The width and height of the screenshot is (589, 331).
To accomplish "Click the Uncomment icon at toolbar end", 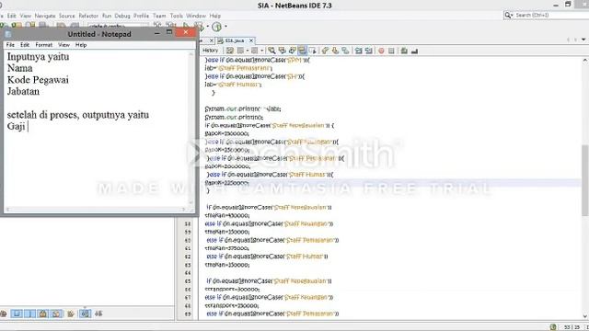I will [x=414, y=51].
